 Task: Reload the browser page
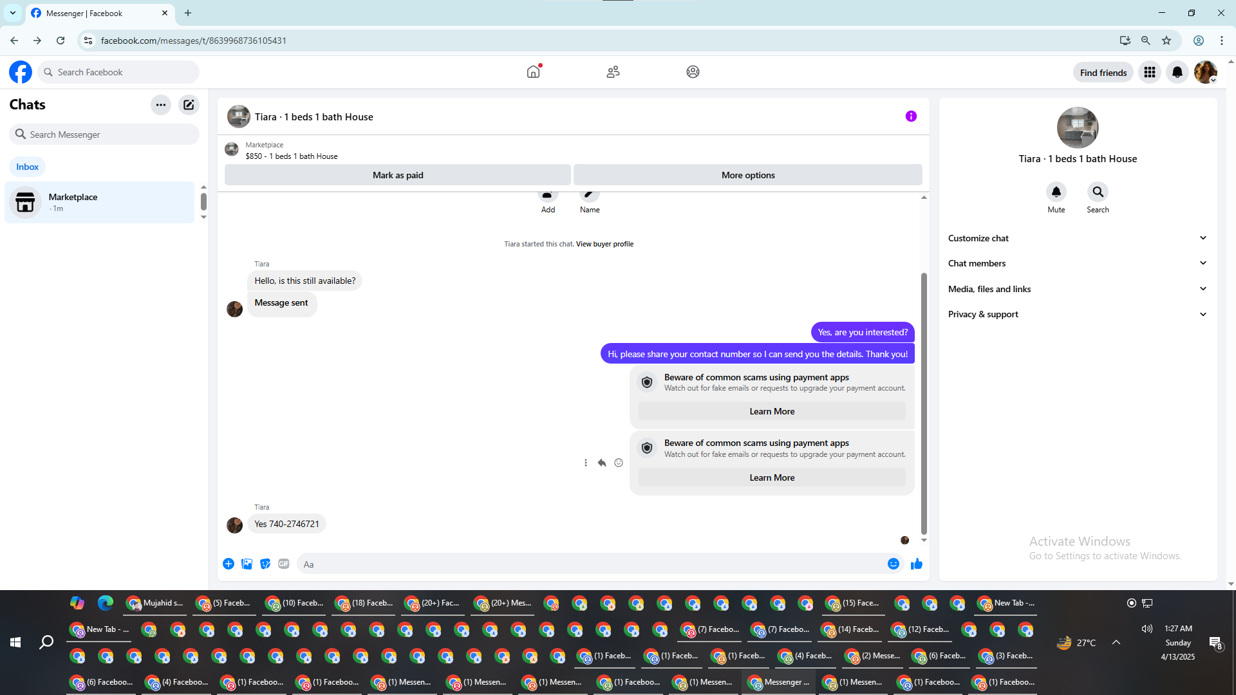pyautogui.click(x=61, y=41)
